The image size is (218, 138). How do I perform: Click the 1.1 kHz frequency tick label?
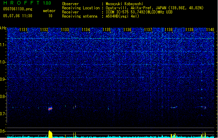pos(3,45)
